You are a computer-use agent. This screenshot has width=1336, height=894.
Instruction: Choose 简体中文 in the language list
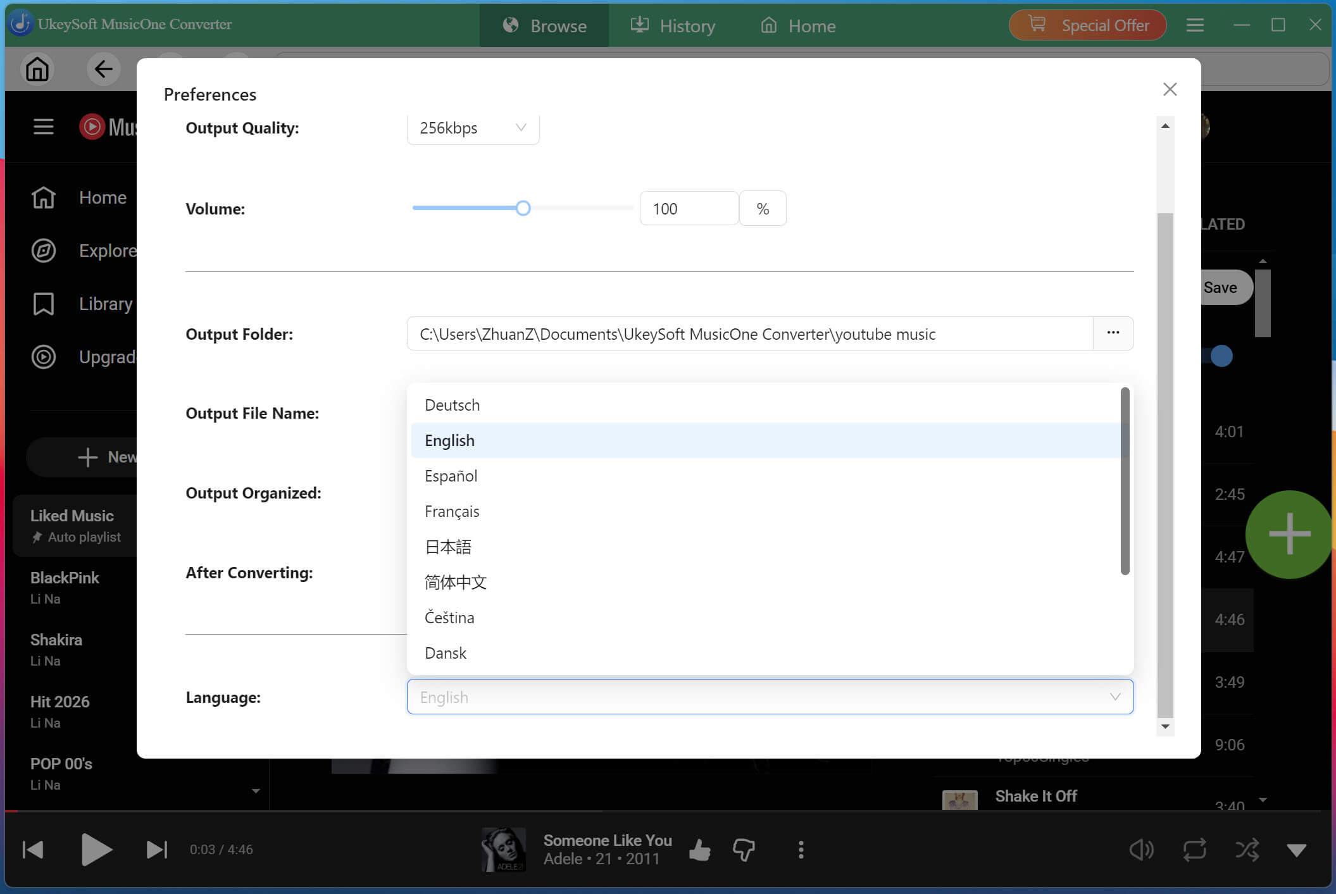point(766,582)
